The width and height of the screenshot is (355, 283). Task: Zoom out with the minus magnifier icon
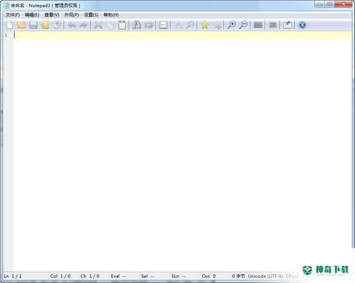click(243, 25)
